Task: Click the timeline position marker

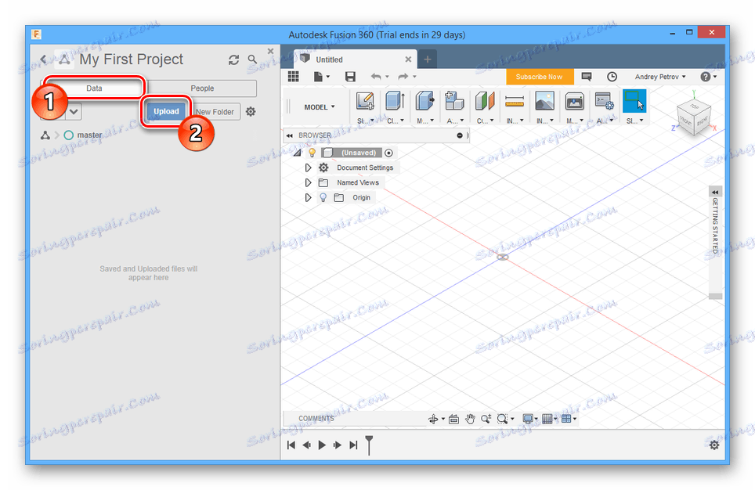Action: [369, 445]
